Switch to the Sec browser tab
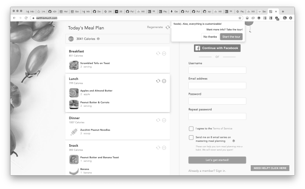This screenshot has width=305, height=189. point(262,11)
